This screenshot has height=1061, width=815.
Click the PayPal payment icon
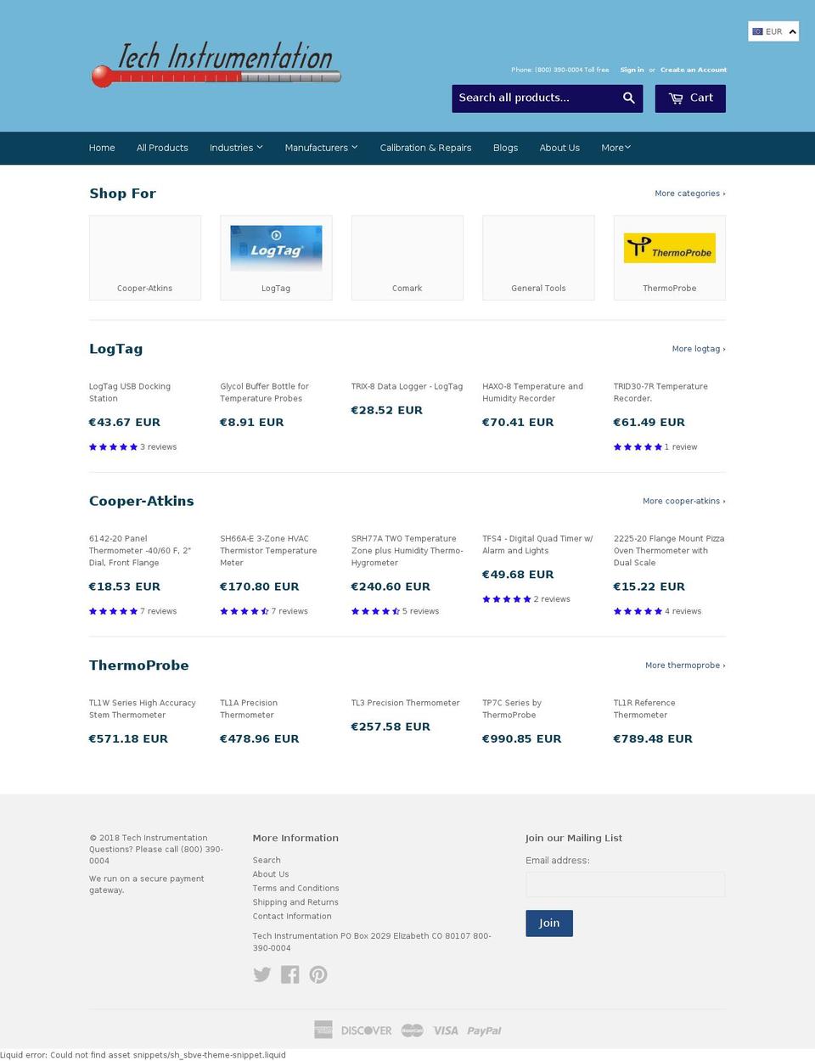pyautogui.click(x=484, y=1030)
